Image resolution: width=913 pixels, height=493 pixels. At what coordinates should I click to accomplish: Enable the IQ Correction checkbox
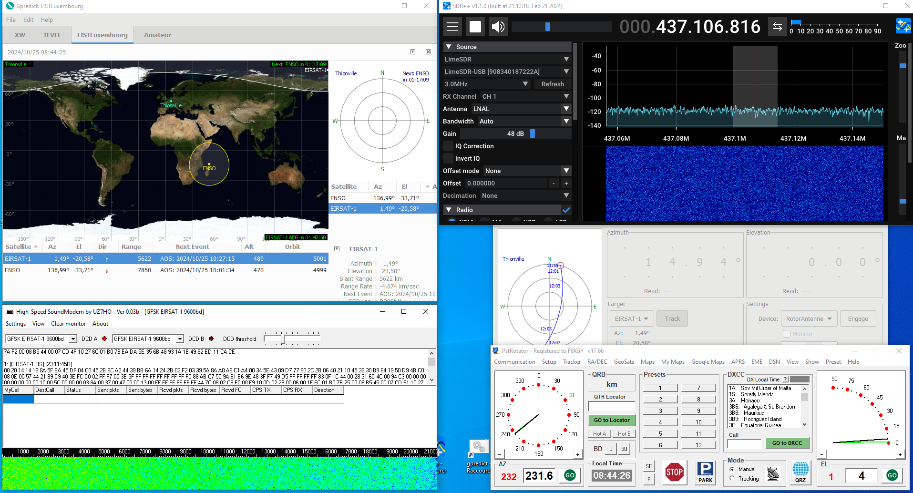tap(448, 146)
